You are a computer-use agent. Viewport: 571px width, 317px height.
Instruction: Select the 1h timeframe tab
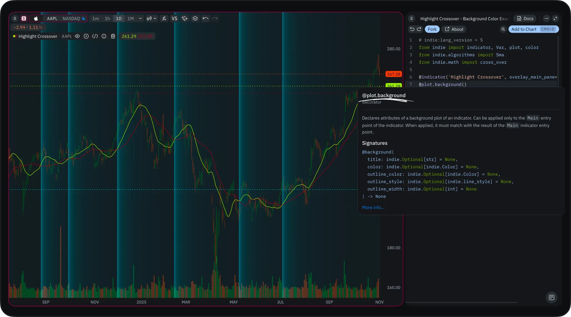[x=107, y=19]
